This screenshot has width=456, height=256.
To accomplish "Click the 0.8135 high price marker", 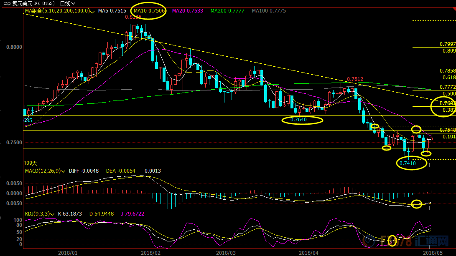I will [133, 18].
